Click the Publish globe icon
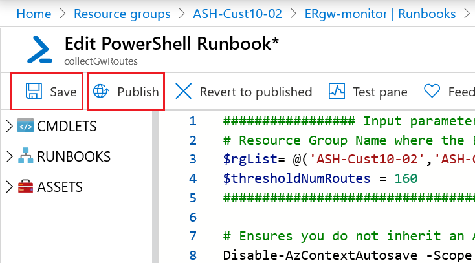This screenshot has width=475, height=263. (101, 91)
